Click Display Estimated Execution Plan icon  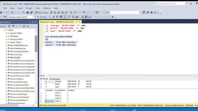(57, 17)
